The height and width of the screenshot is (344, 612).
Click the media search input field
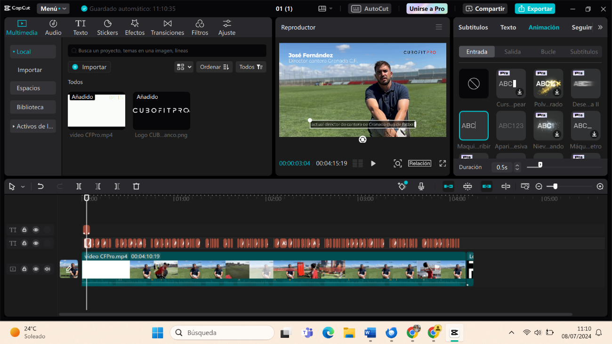click(x=167, y=50)
